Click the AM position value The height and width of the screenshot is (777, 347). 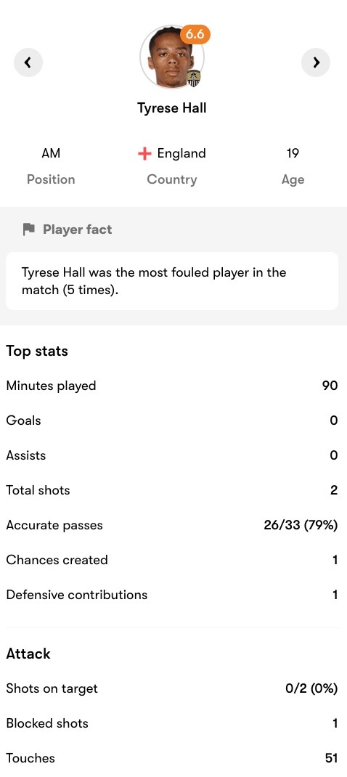51,154
